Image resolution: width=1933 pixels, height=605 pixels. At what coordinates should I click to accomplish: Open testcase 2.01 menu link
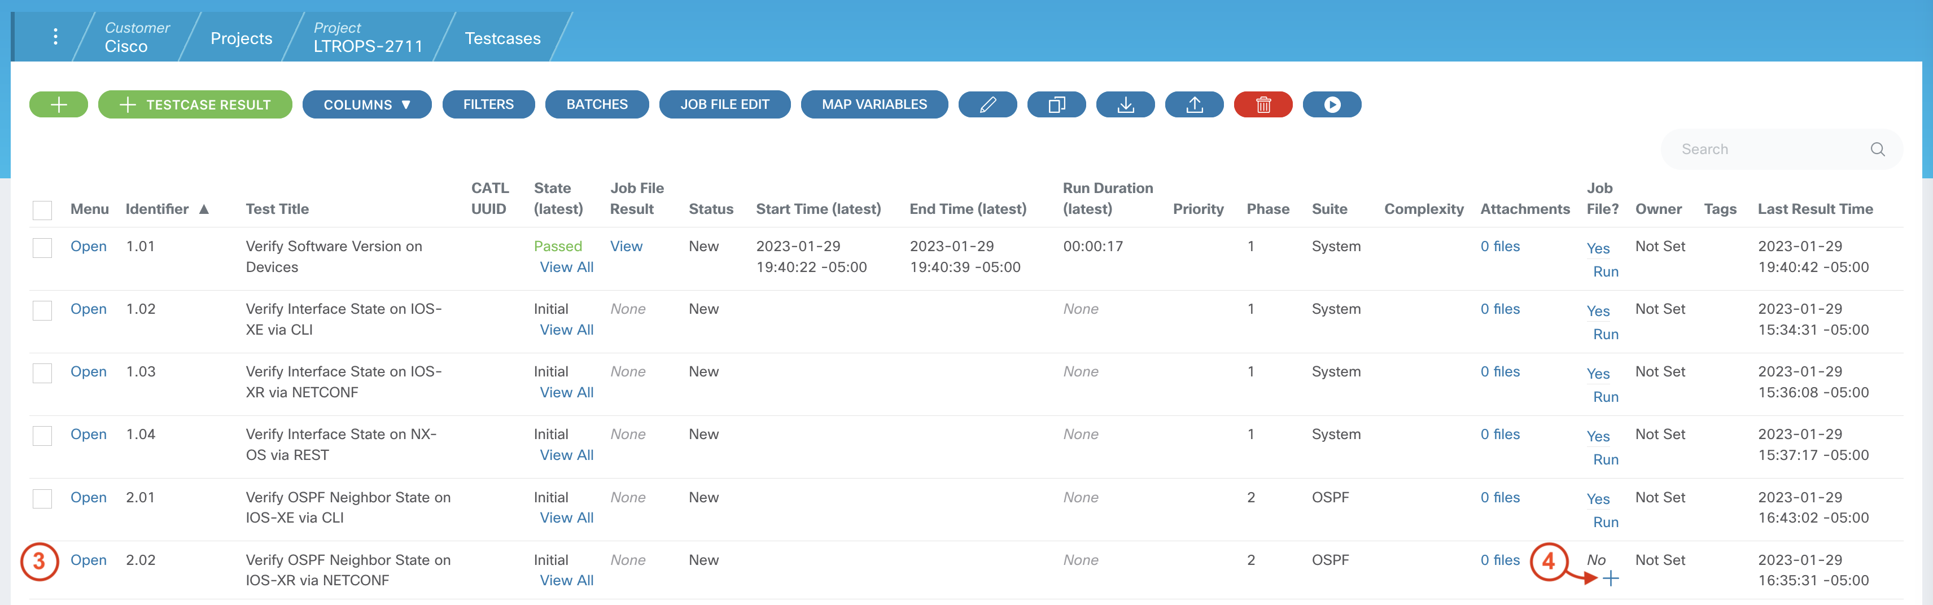(89, 498)
